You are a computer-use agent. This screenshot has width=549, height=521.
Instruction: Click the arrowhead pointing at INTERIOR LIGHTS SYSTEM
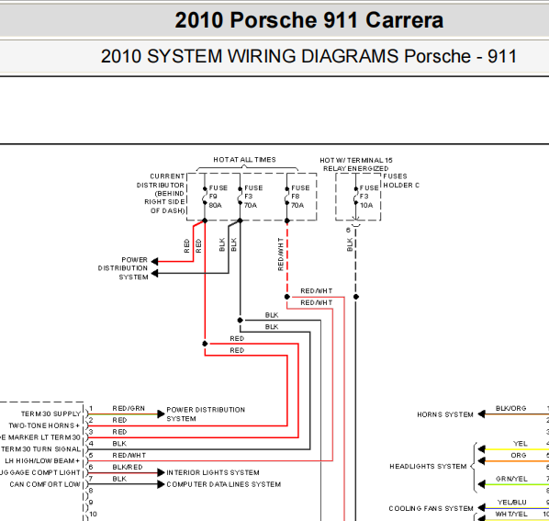tap(161, 472)
